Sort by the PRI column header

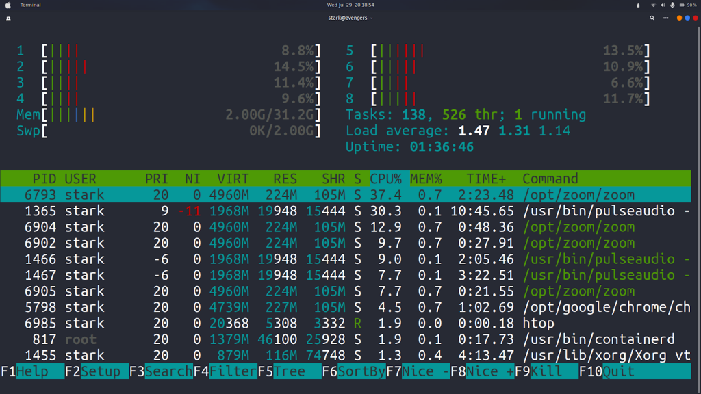click(157, 179)
